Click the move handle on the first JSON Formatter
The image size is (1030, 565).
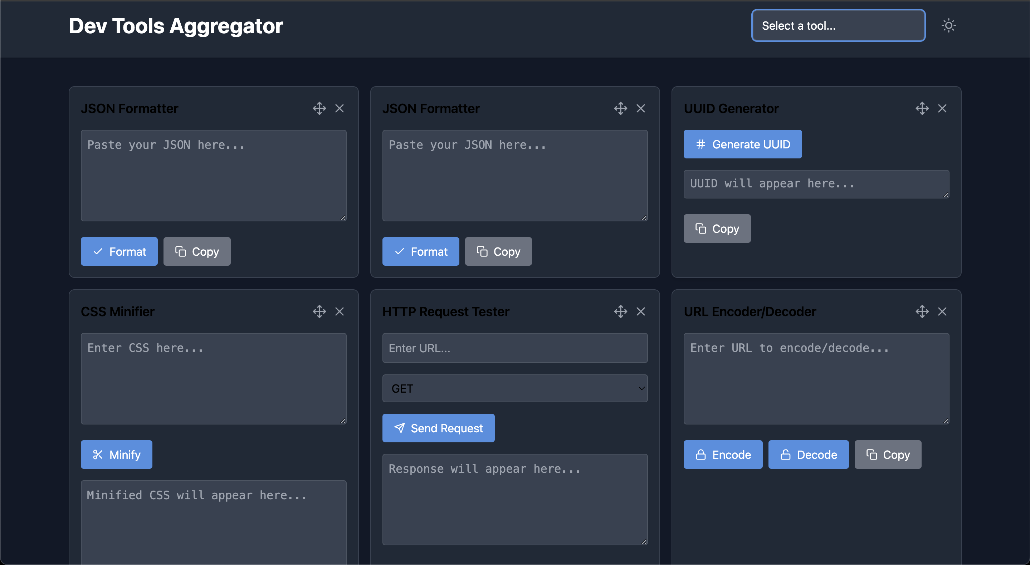pyautogui.click(x=319, y=108)
